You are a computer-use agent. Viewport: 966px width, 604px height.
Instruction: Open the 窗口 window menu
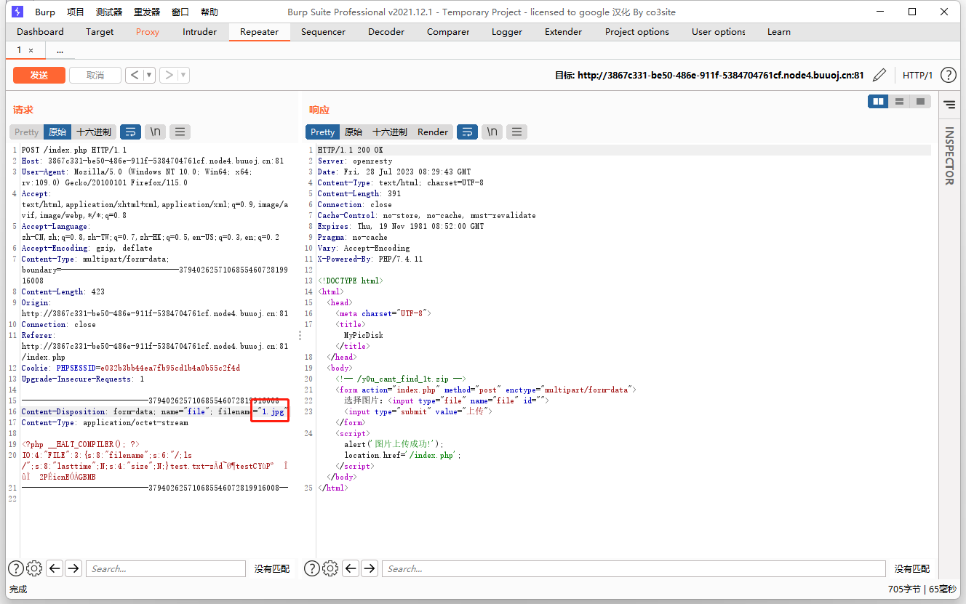point(180,12)
